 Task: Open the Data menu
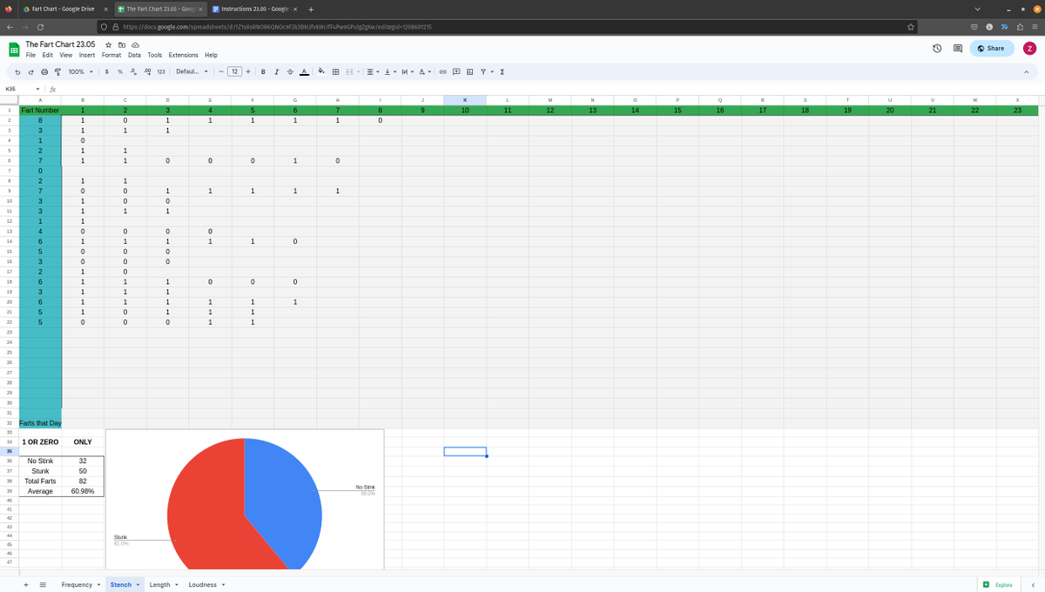point(134,55)
